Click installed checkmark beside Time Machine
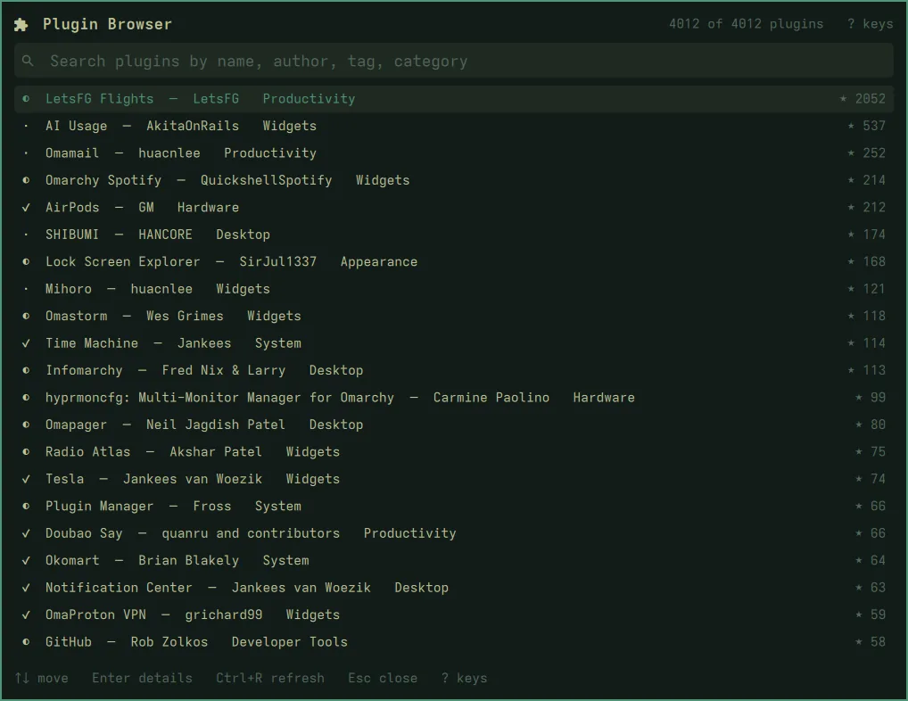 [x=26, y=343]
